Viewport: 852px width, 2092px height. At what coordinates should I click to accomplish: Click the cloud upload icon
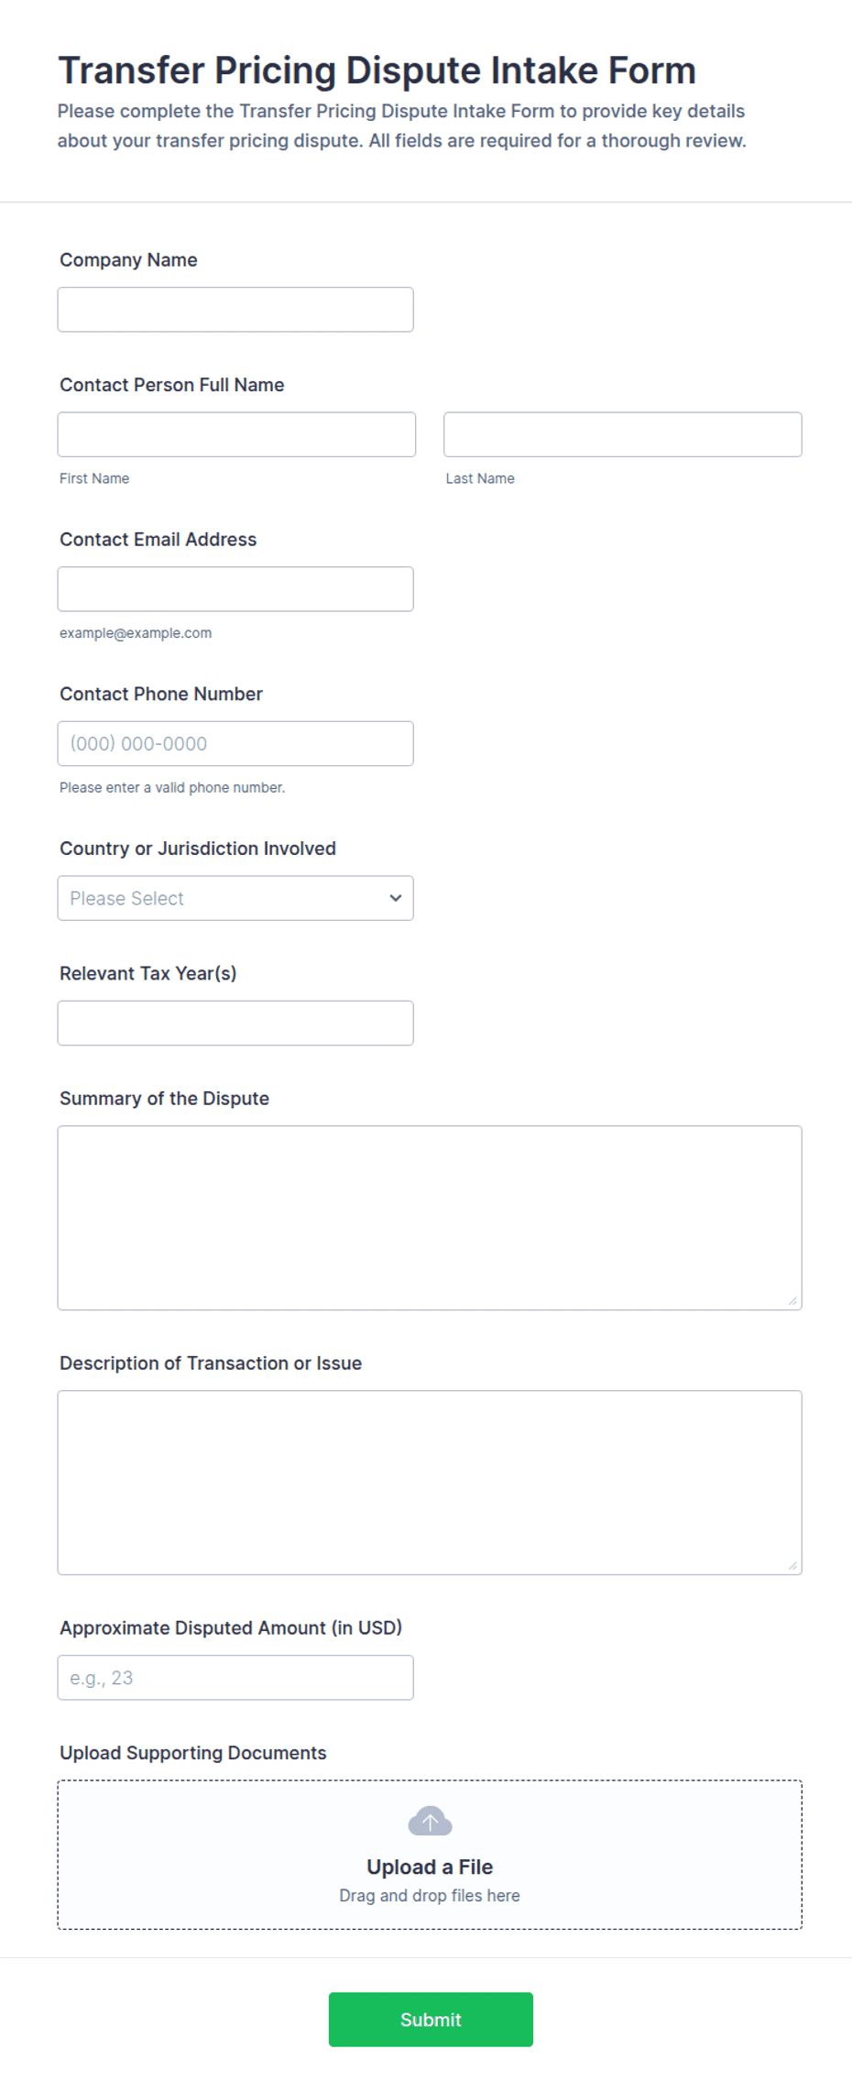click(x=430, y=1821)
